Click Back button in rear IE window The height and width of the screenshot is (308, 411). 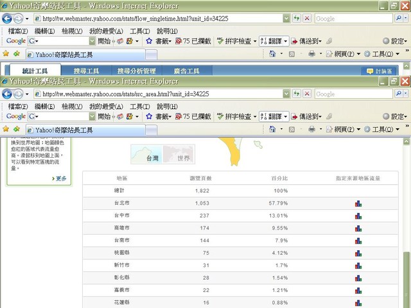(x=7, y=19)
